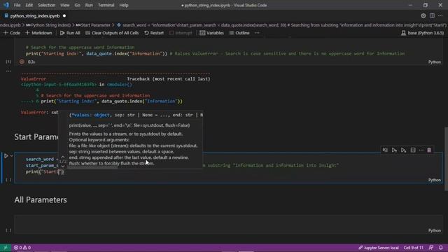Open the errors and warnings problems counter
The height and width of the screenshot is (252, 448).
22,248
